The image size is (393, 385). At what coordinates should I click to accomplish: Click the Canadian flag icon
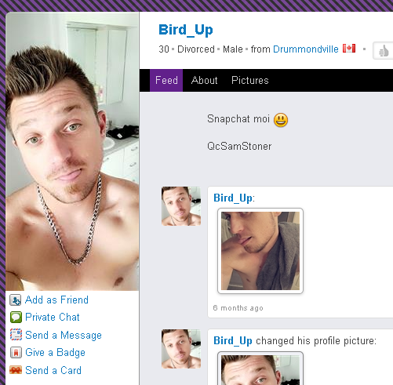pos(349,49)
